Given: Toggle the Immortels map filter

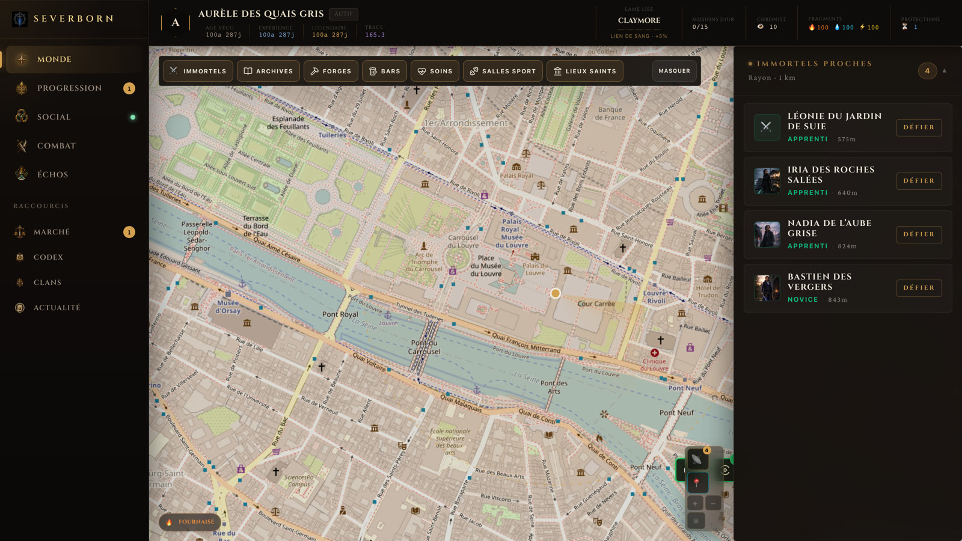Looking at the screenshot, I should pyautogui.click(x=198, y=71).
